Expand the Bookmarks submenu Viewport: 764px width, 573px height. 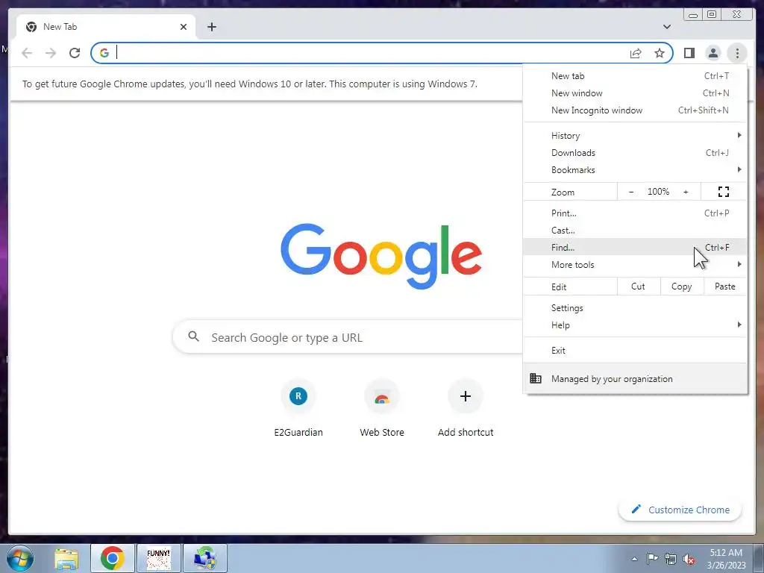[x=635, y=169]
